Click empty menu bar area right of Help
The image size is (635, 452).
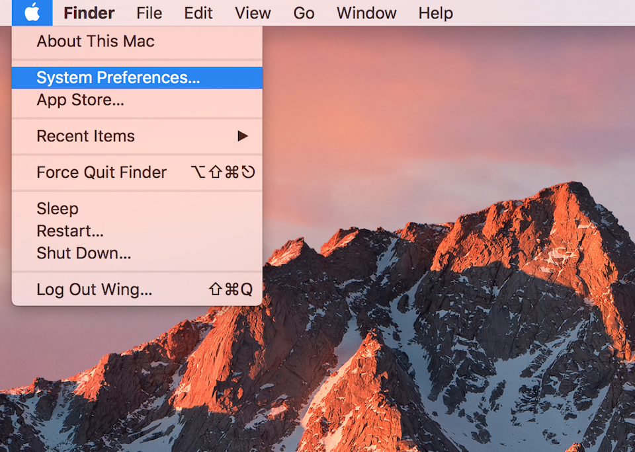[542, 13]
